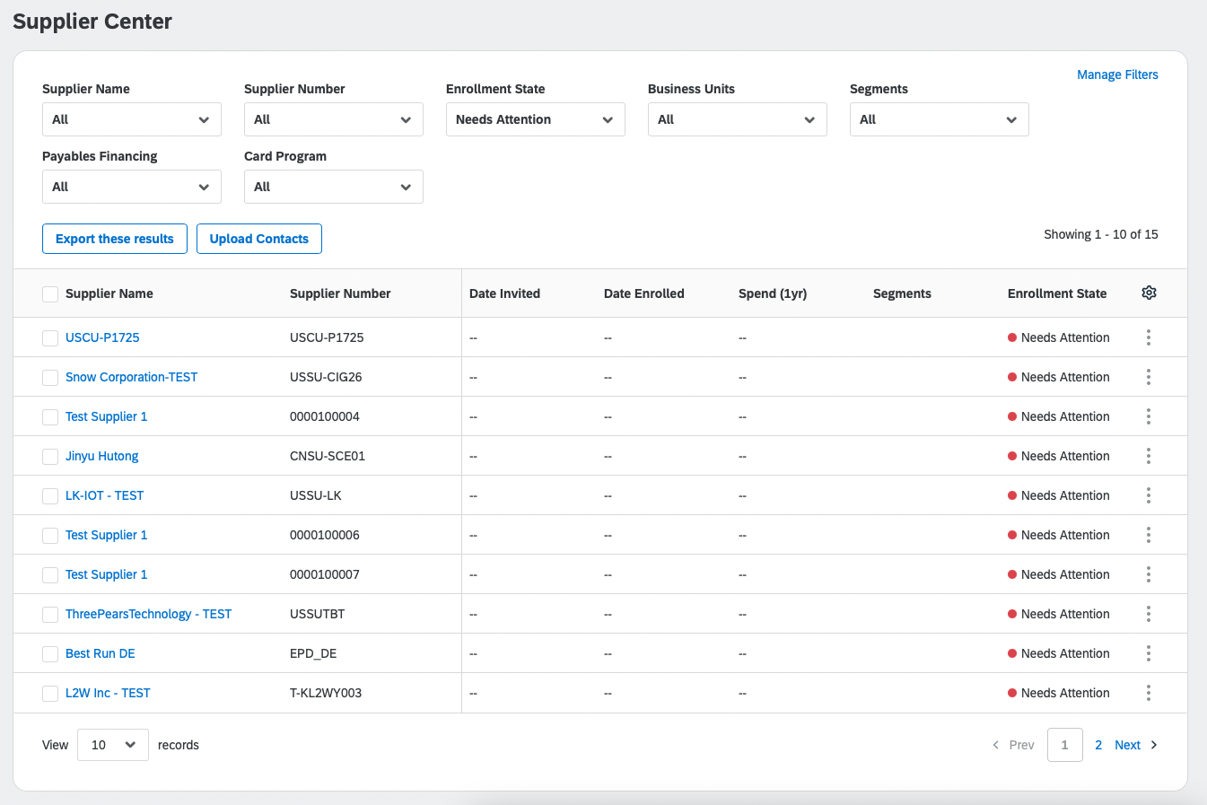The height and width of the screenshot is (805, 1207).
Task: Change the View records count dropdown
Action: pyautogui.click(x=113, y=745)
